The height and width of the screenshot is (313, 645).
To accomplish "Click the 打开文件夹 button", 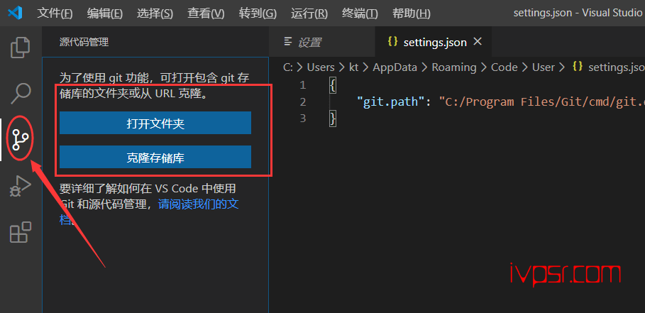I will click(155, 123).
